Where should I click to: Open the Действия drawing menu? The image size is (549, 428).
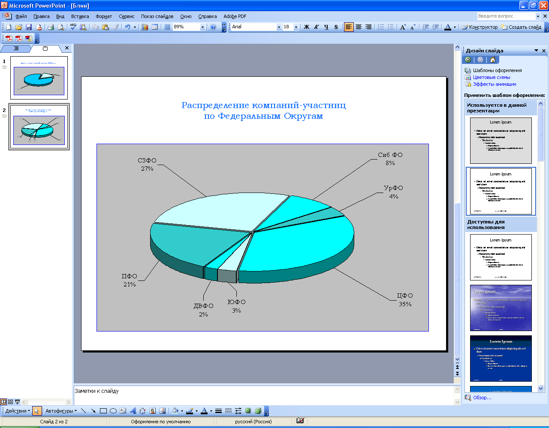pyautogui.click(x=18, y=411)
